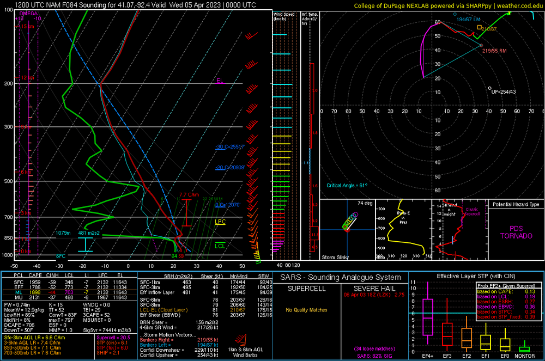Click the 'Sfc-3km AGL LR = 6.6 C/km' line
Image resolution: width=545 pixels, height=361 pixels.
[34, 338]
